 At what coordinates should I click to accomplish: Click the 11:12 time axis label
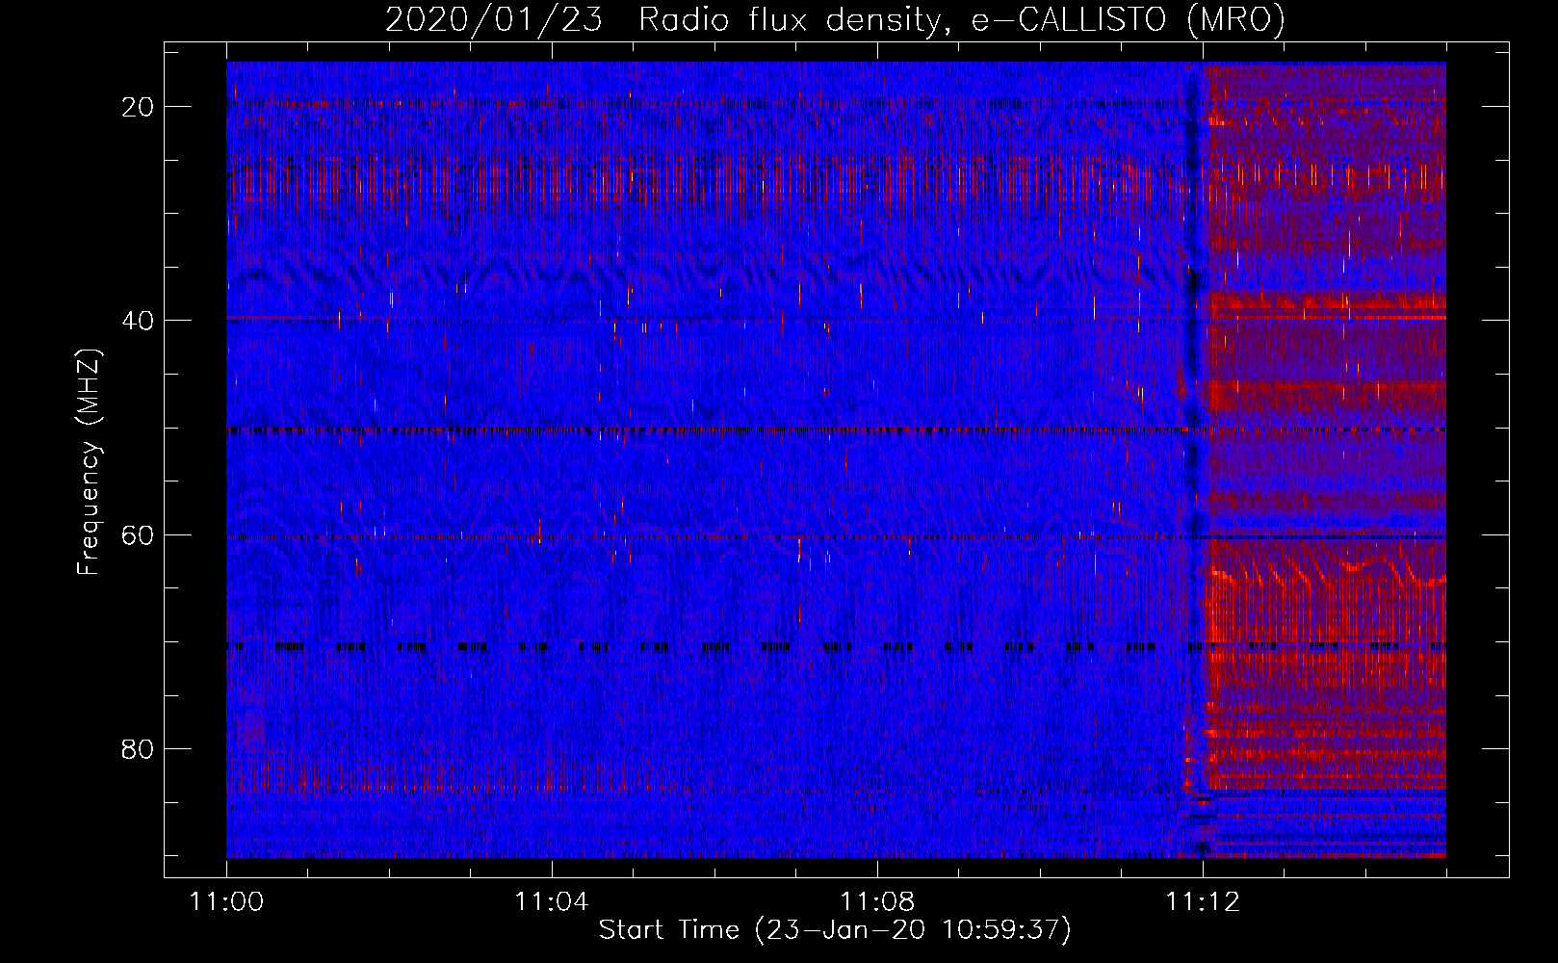(x=1203, y=902)
